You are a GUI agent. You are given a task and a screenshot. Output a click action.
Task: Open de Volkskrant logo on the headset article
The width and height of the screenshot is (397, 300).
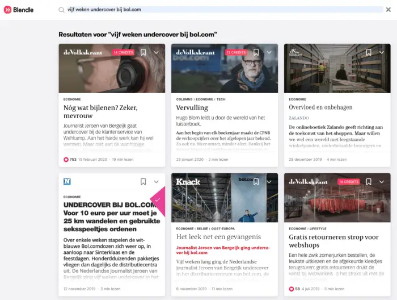click(83, 52)
